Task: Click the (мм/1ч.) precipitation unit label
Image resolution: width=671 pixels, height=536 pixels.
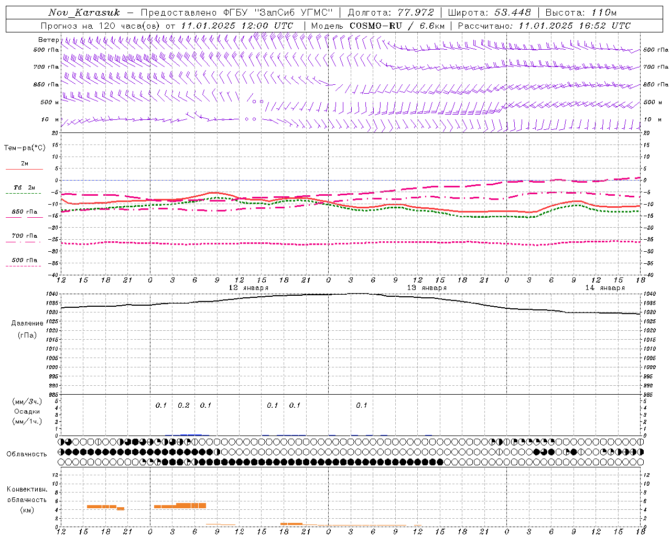Action: pyautogui.click(x=27, y=421)
